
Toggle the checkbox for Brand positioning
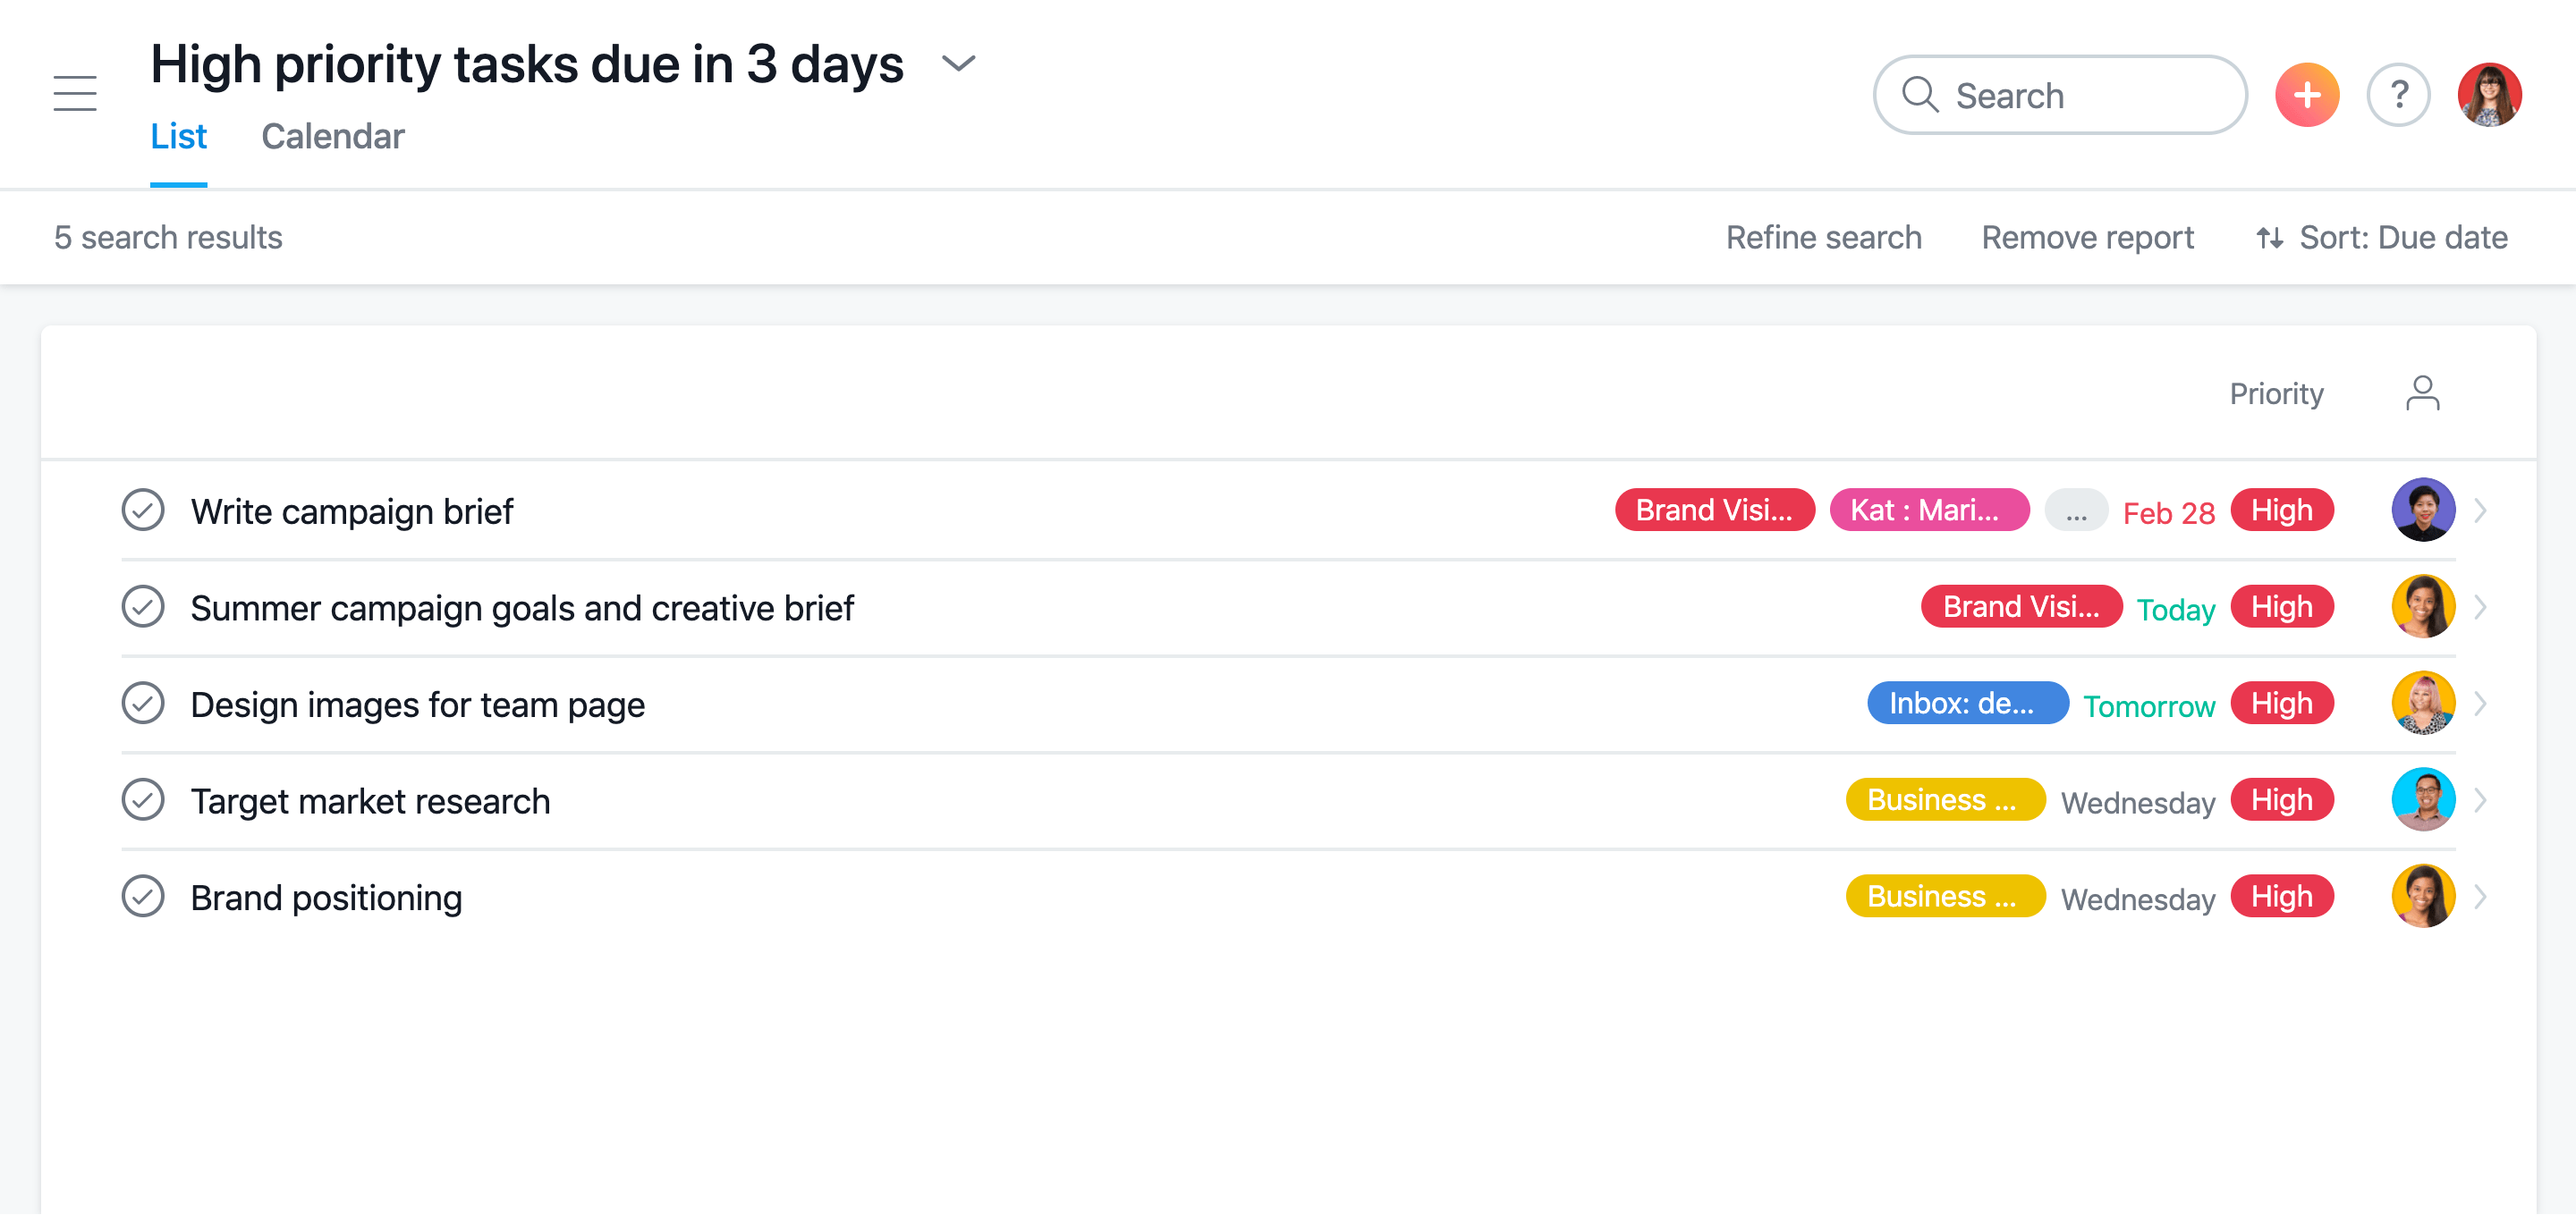point(145,897)
